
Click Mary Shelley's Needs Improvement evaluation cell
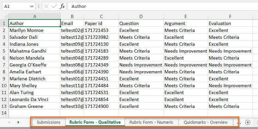(x=230, y=86)
